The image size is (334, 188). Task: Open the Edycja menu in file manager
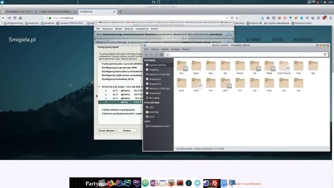point(155,49)
